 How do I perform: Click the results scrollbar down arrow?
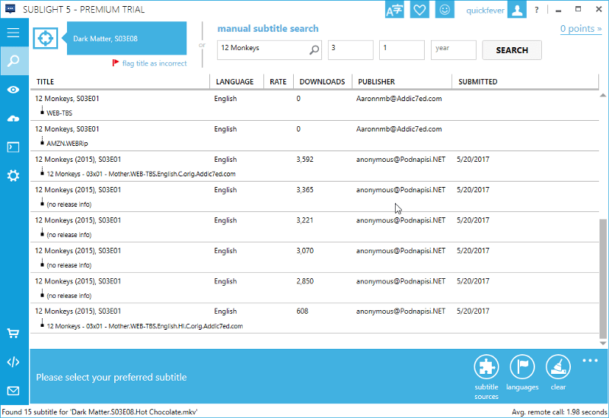[603, 344]
